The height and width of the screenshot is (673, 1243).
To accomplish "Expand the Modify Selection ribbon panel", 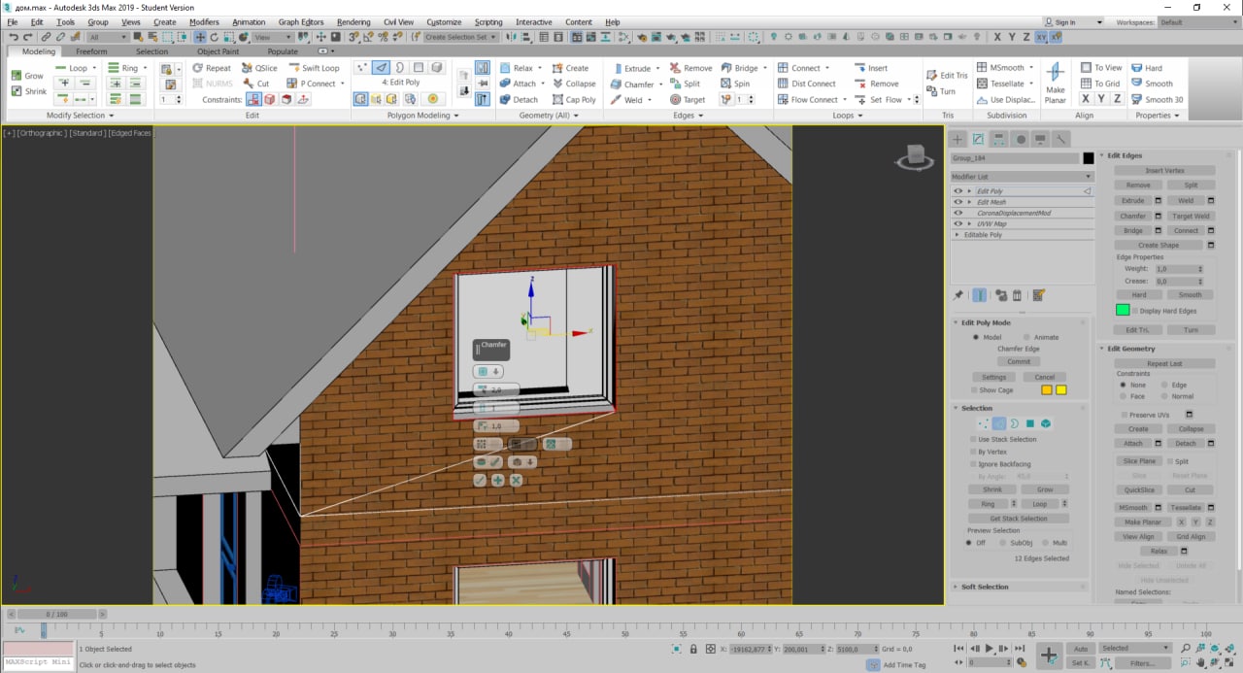I will (x=80, y=115).
